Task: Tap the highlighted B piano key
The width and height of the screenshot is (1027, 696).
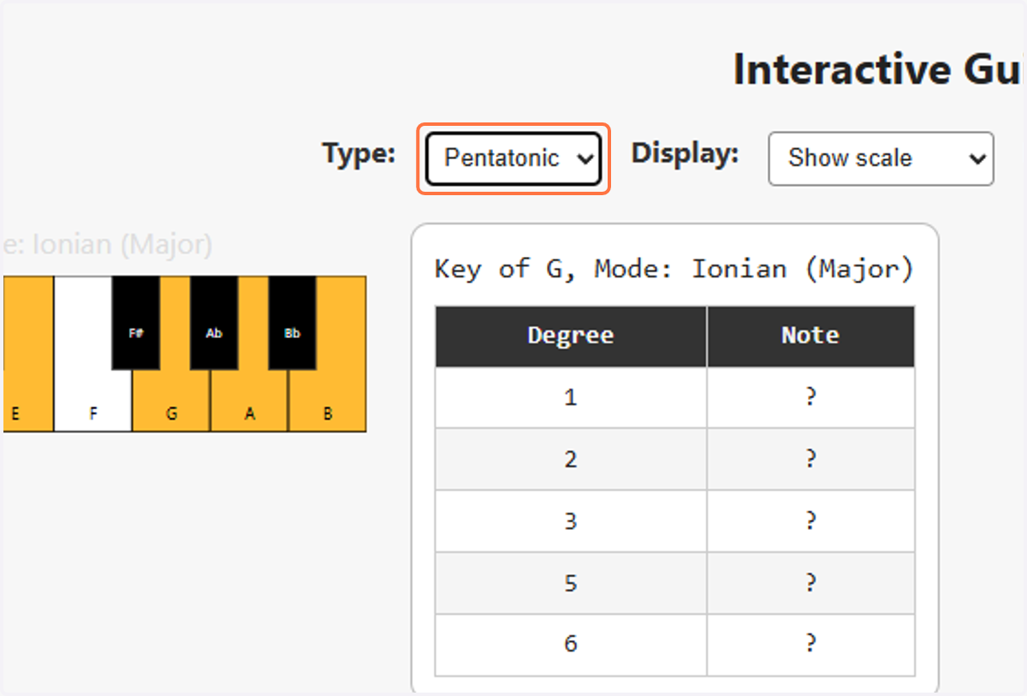Action: tap(328, 400)
